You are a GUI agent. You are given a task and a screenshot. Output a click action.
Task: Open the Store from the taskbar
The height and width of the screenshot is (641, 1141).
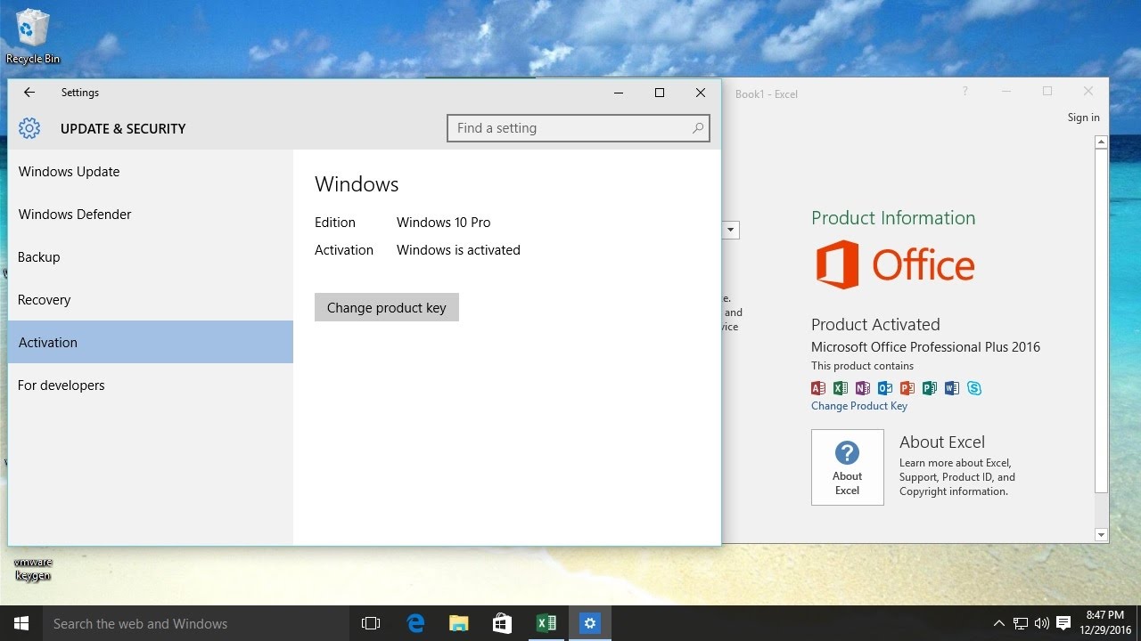[x=502, y=623]
